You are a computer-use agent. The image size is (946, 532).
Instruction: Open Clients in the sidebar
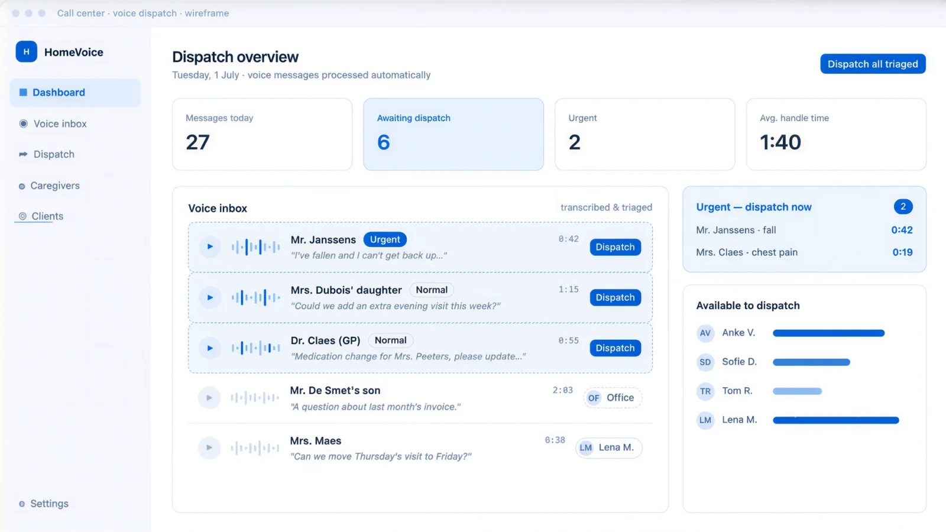47,216
